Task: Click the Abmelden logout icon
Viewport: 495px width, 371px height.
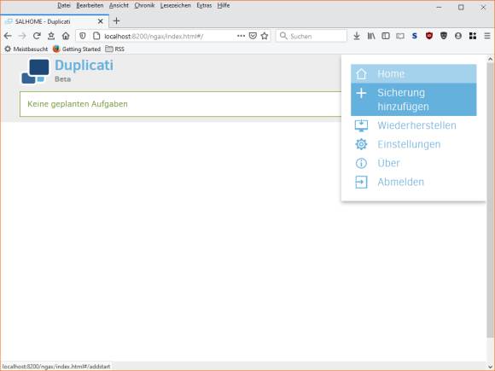Action: tap(361, 182)
